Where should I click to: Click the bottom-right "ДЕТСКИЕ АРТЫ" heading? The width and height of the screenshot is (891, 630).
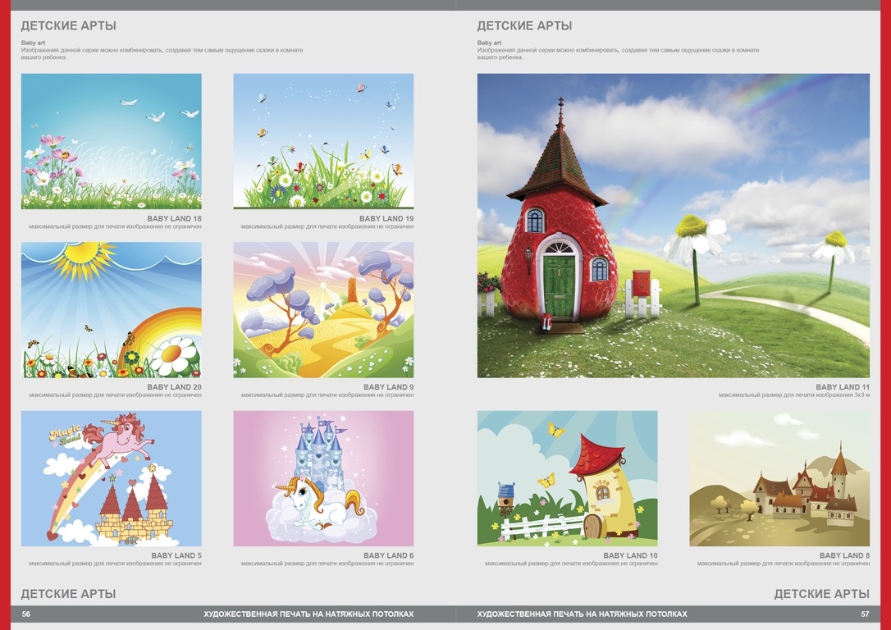pyautogui.click(x=821, y=594)
